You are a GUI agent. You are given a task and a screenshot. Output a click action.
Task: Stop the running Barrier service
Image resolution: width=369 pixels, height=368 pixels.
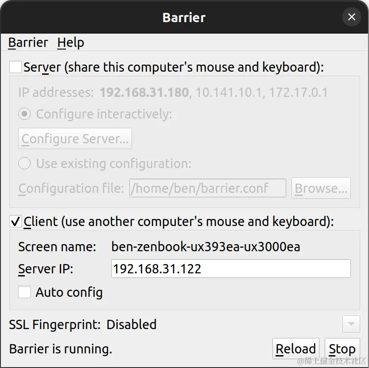pos(342,349)
